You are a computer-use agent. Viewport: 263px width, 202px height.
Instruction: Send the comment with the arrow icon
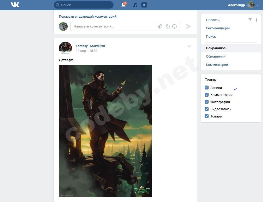pos(188,26)
